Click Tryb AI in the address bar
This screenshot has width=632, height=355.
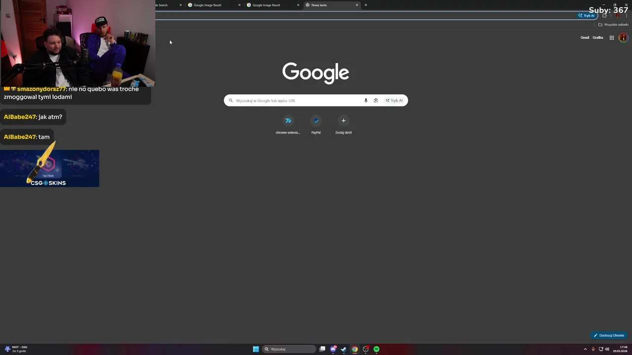587,15
